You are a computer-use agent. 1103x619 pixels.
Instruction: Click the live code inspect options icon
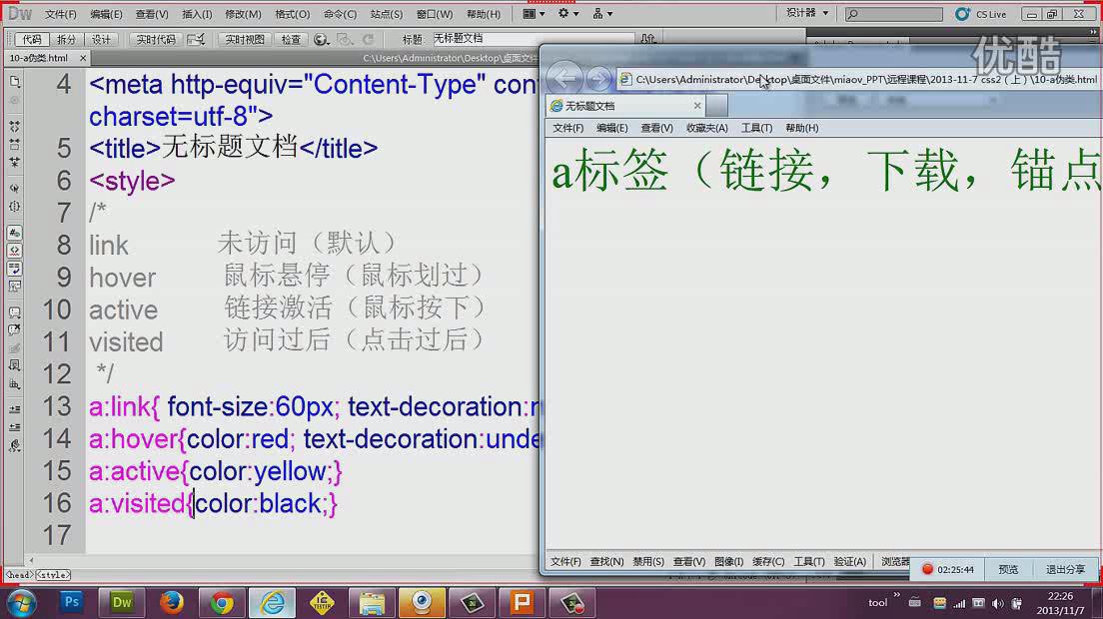[x=196, y=39]
